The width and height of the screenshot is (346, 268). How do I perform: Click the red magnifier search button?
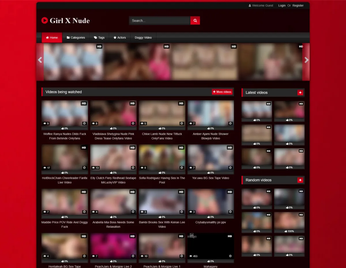click(x=195, y=20)
